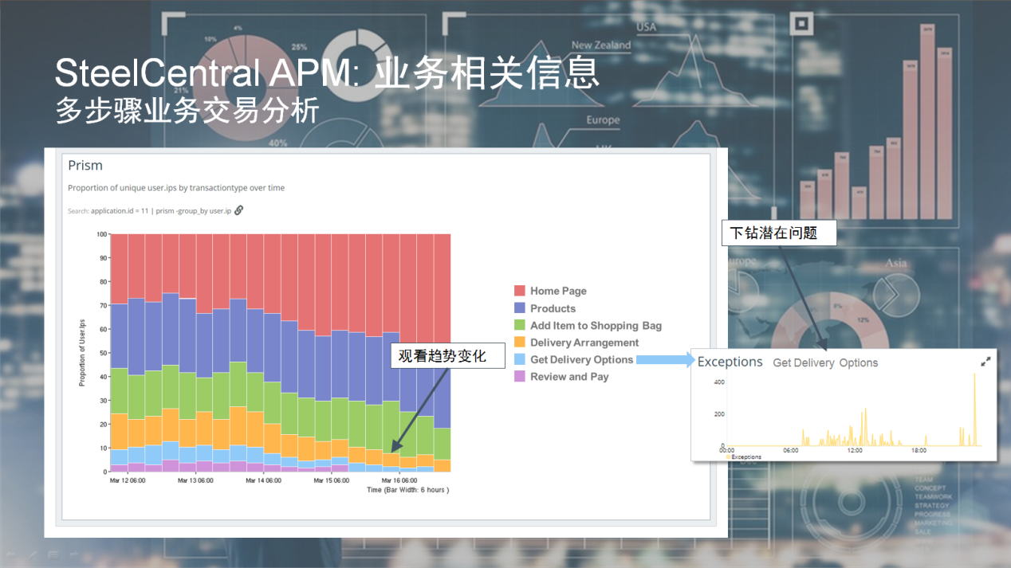
Task: Click the Mar 16 06:00 axis label
Action: pos(399,480)
